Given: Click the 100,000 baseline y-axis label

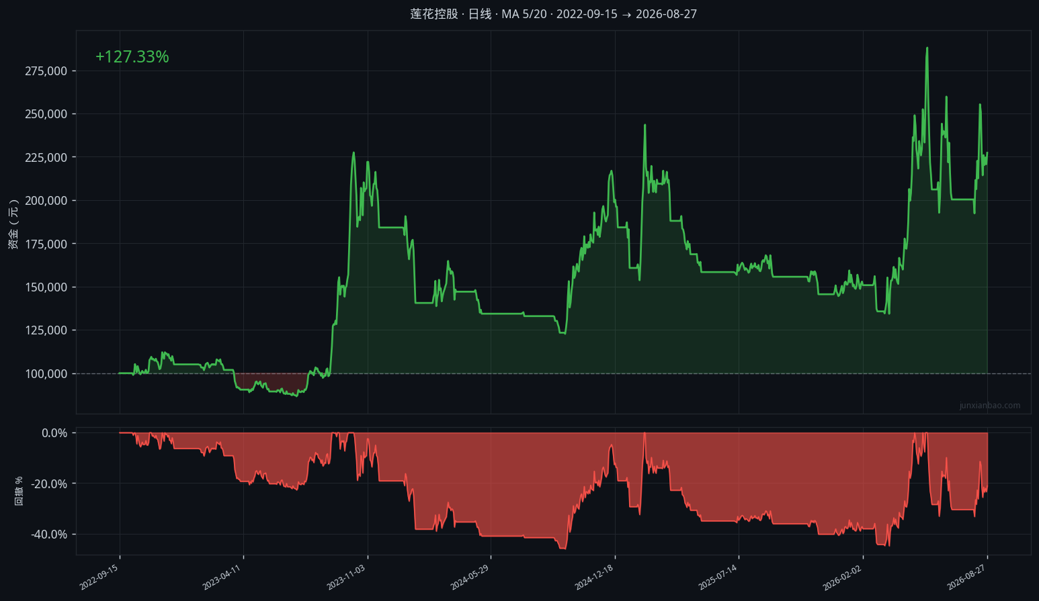Looking at the screenshot, I should [46, 374].
